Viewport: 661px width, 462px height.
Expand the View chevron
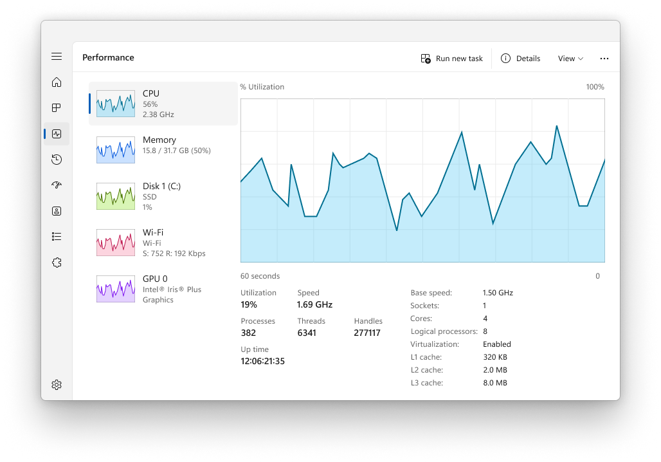point(579,59)
